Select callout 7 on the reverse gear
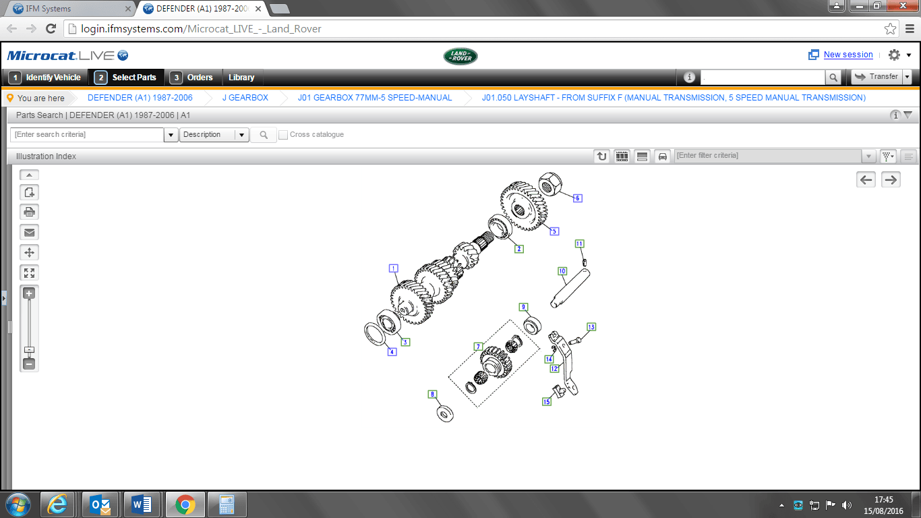This screenshot has height=518, width=921. (x=478, y=347)
